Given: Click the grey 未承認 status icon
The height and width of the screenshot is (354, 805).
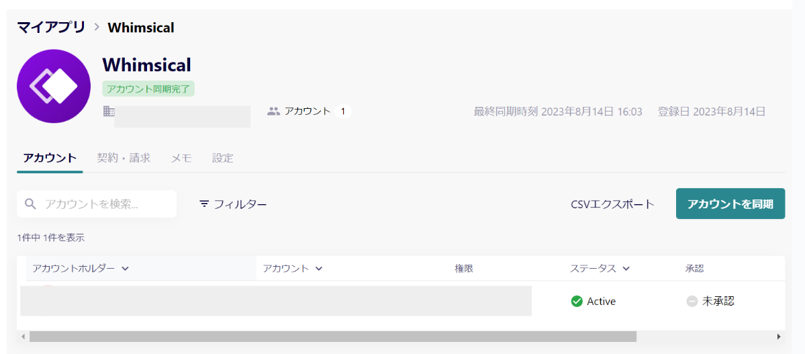Looking at the screenshot, I should [x=692, y=301].
